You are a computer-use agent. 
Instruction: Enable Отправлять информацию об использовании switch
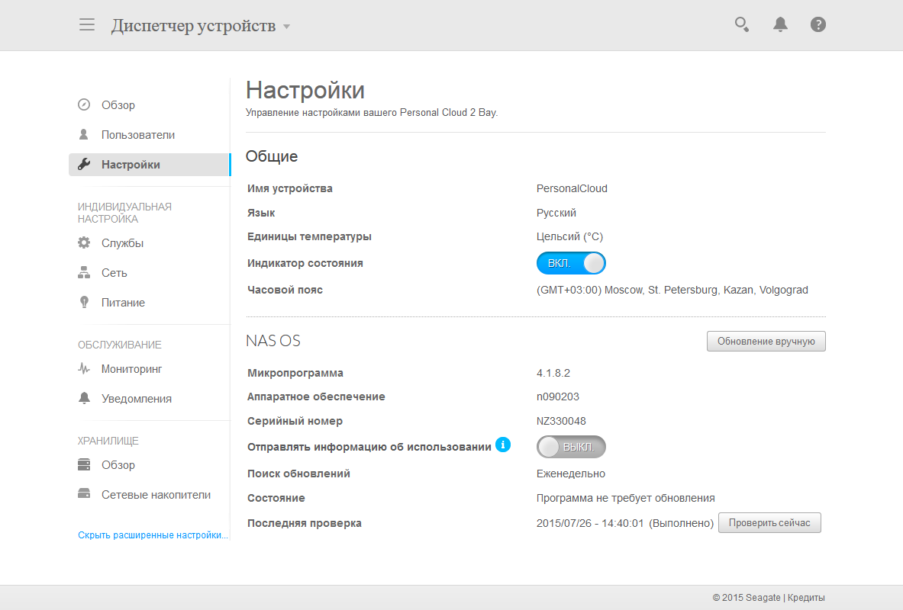coord(571,447)
